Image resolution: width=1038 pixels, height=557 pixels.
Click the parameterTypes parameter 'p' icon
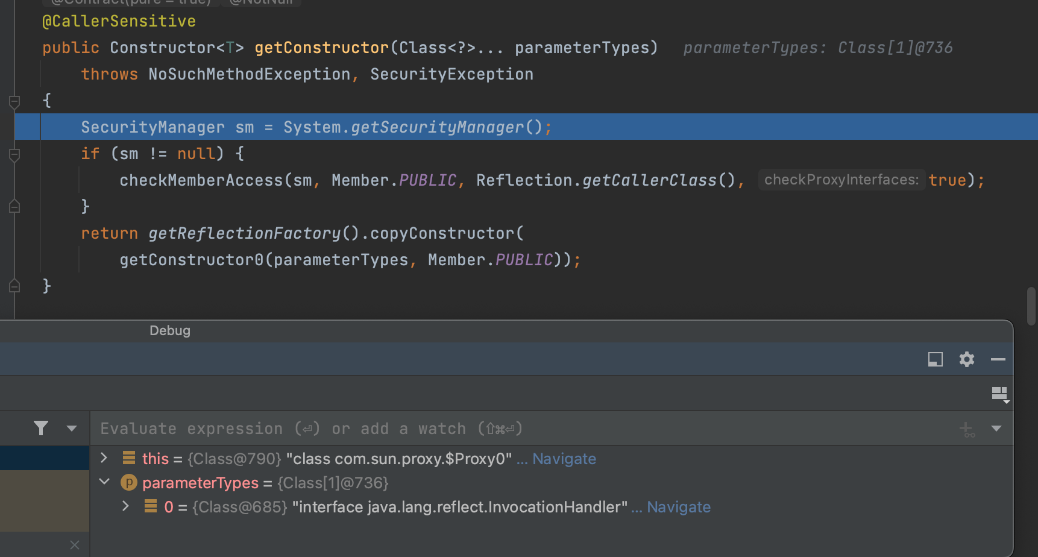[128, 483]
